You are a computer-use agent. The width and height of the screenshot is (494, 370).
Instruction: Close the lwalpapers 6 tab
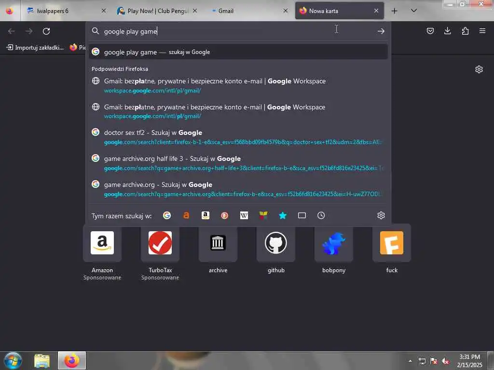coord(104,11)
